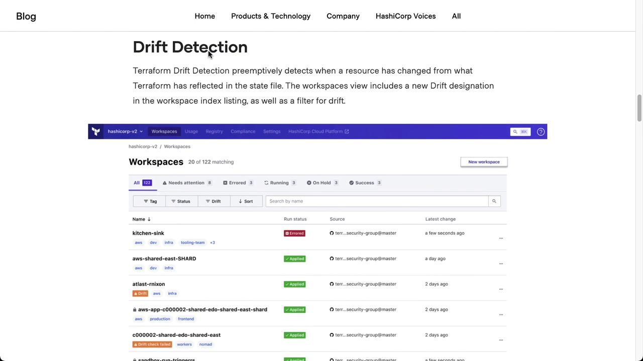Open the Sort dropdown
Viewport: 643px width, 361px height.
(246, 201)
